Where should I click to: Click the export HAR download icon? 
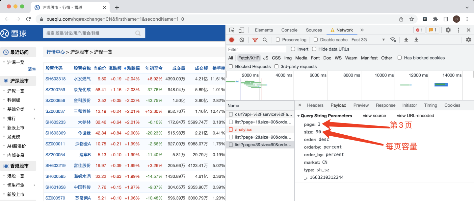[416, 40]
